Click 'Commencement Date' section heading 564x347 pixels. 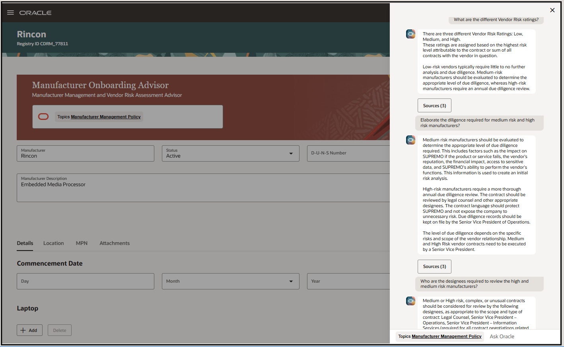point(50,263)
